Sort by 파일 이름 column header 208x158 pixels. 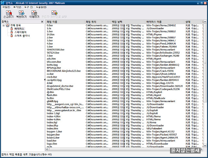(65, 22)
